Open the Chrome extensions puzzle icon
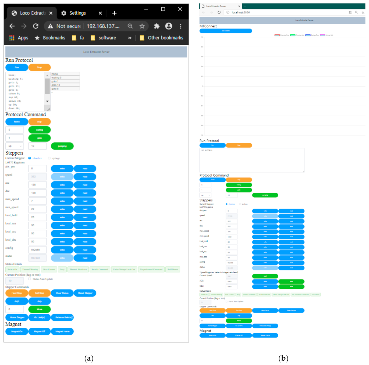This screenshot has width=369, height=365. [x=157, y=26]
